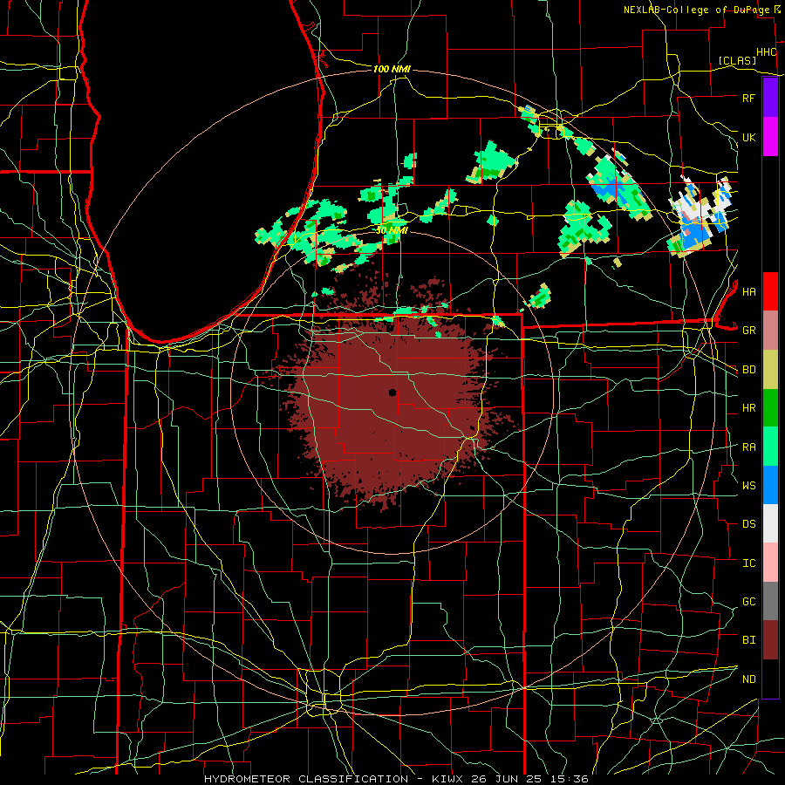
Task: Click the 'RA' legend label
Action: click(749, 447)
